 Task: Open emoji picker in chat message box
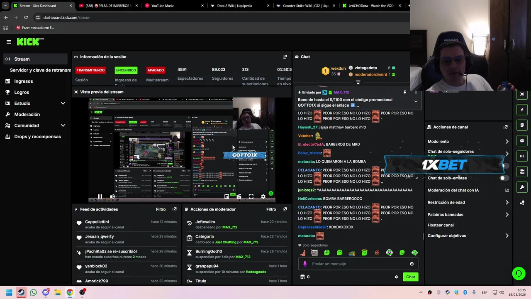coord(412,264)
